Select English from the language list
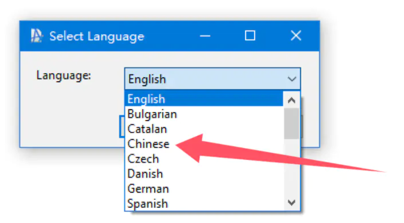Image resolution: width=404 pixels, height=223 pixels. tap(204, 99)
